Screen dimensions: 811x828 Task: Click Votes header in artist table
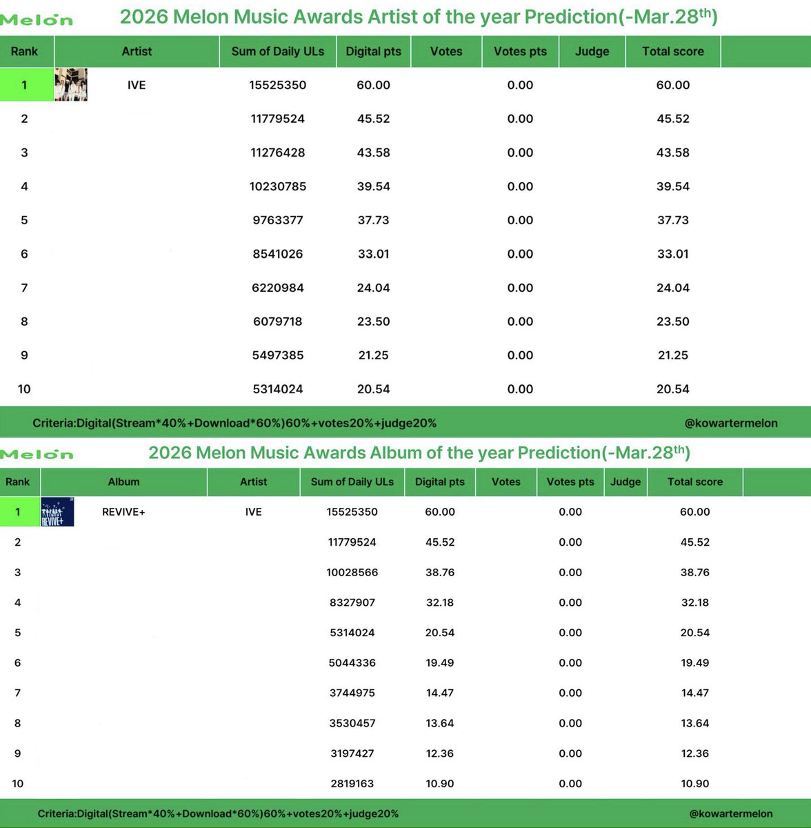(x=446, y=51)
